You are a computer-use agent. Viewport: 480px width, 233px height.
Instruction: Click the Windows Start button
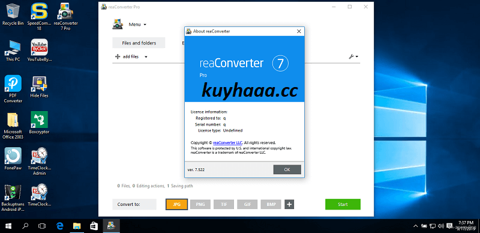[8, 226]
